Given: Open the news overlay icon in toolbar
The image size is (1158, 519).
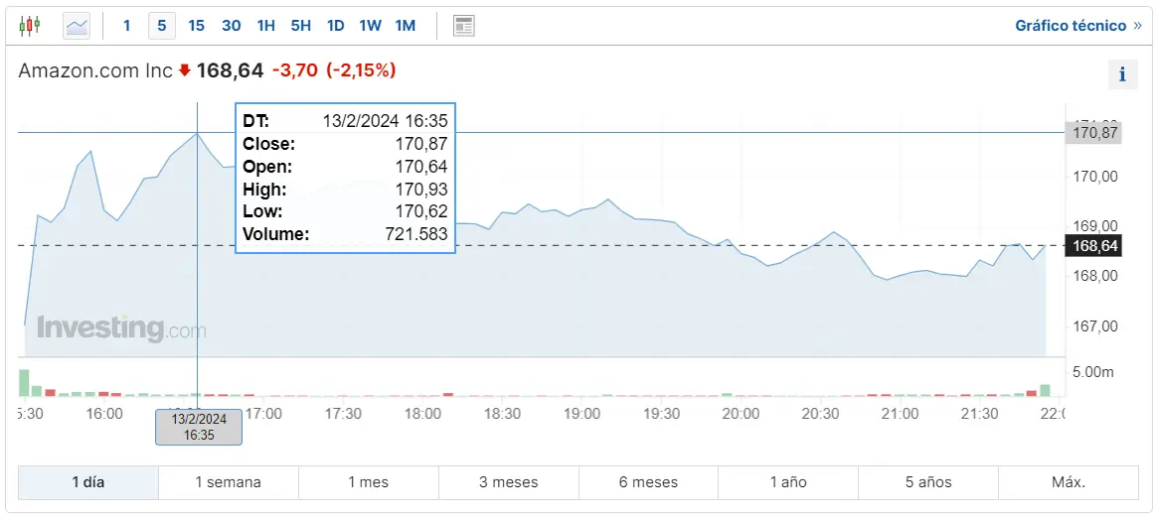Looking at the screenshot, I should pyautogui.click(x=463, y=26).
